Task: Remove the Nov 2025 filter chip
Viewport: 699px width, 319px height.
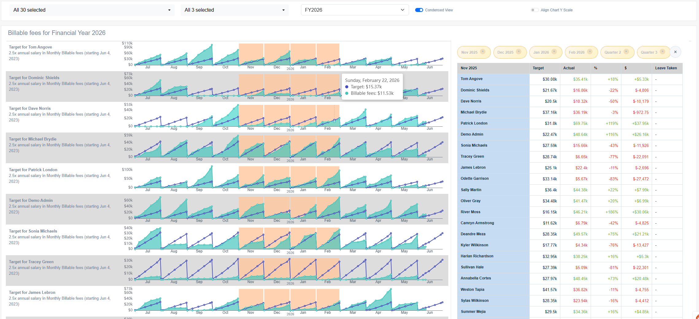Action: tap(483, 52)
